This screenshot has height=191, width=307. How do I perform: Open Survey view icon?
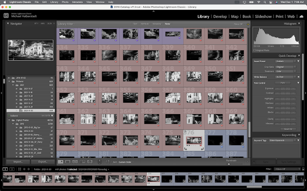[83, 162]
